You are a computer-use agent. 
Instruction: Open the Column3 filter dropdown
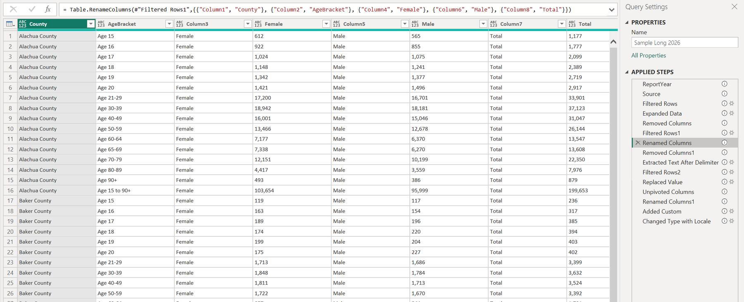[248, 24]
